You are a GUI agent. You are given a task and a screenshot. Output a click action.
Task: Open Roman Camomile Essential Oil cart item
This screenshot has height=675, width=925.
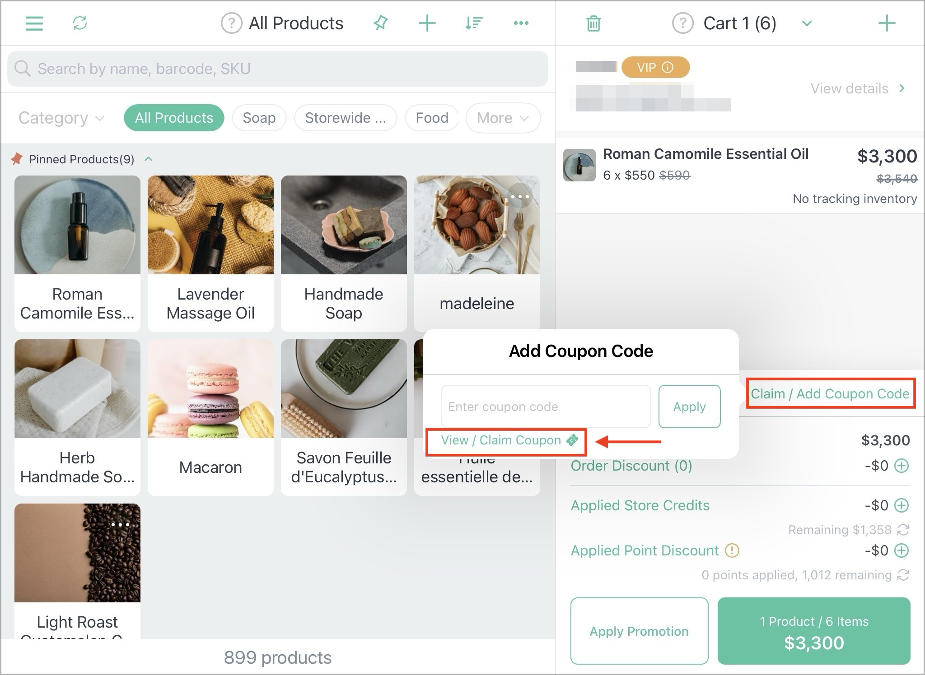(x=740, y=176)
